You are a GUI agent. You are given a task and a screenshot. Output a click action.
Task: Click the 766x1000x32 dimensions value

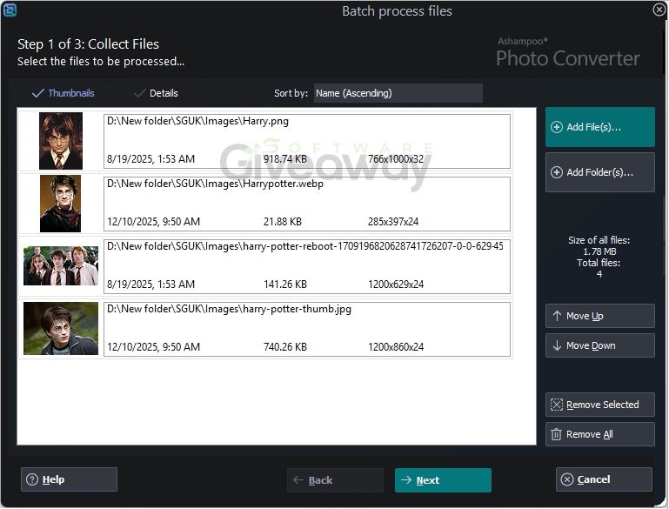pyautogui.click(x=396, y=159)
